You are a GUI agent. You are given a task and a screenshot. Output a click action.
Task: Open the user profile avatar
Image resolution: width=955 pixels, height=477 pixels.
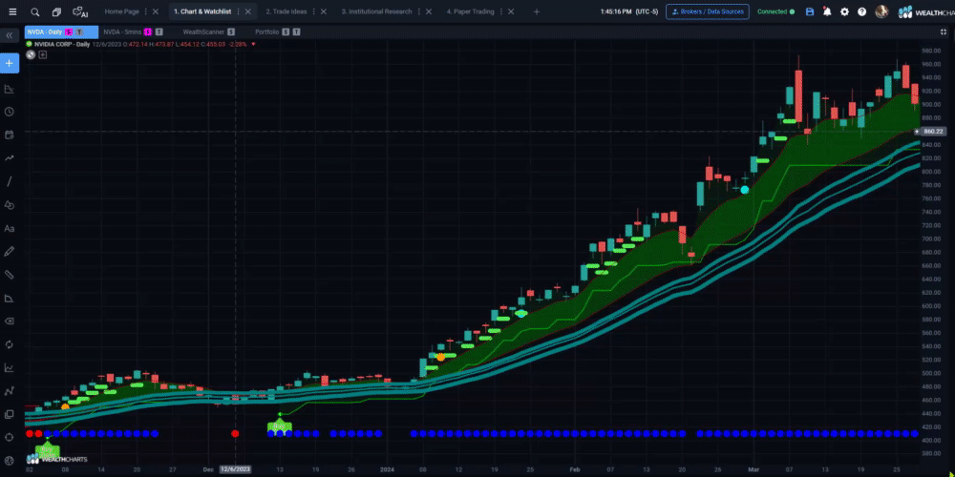(881, 11)
